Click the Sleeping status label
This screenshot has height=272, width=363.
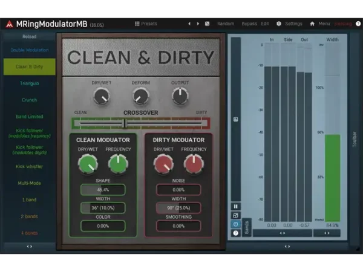pos(343,24)
